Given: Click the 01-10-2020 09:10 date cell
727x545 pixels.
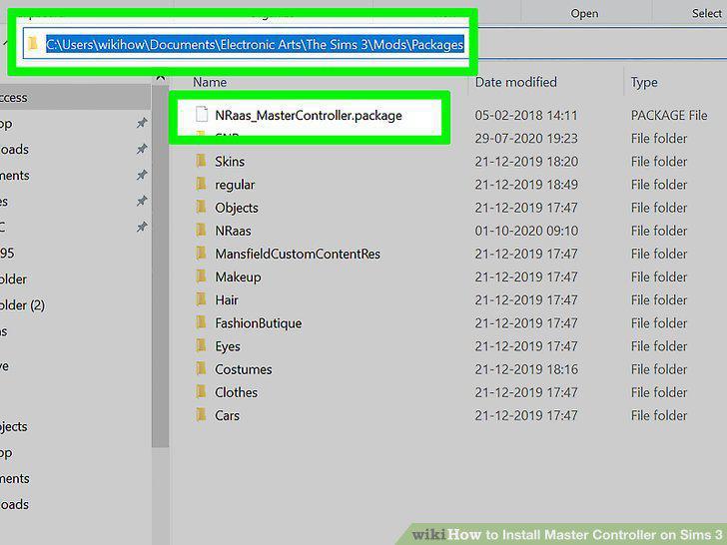Looking at the screenshot, I should [x=526, y=231].
